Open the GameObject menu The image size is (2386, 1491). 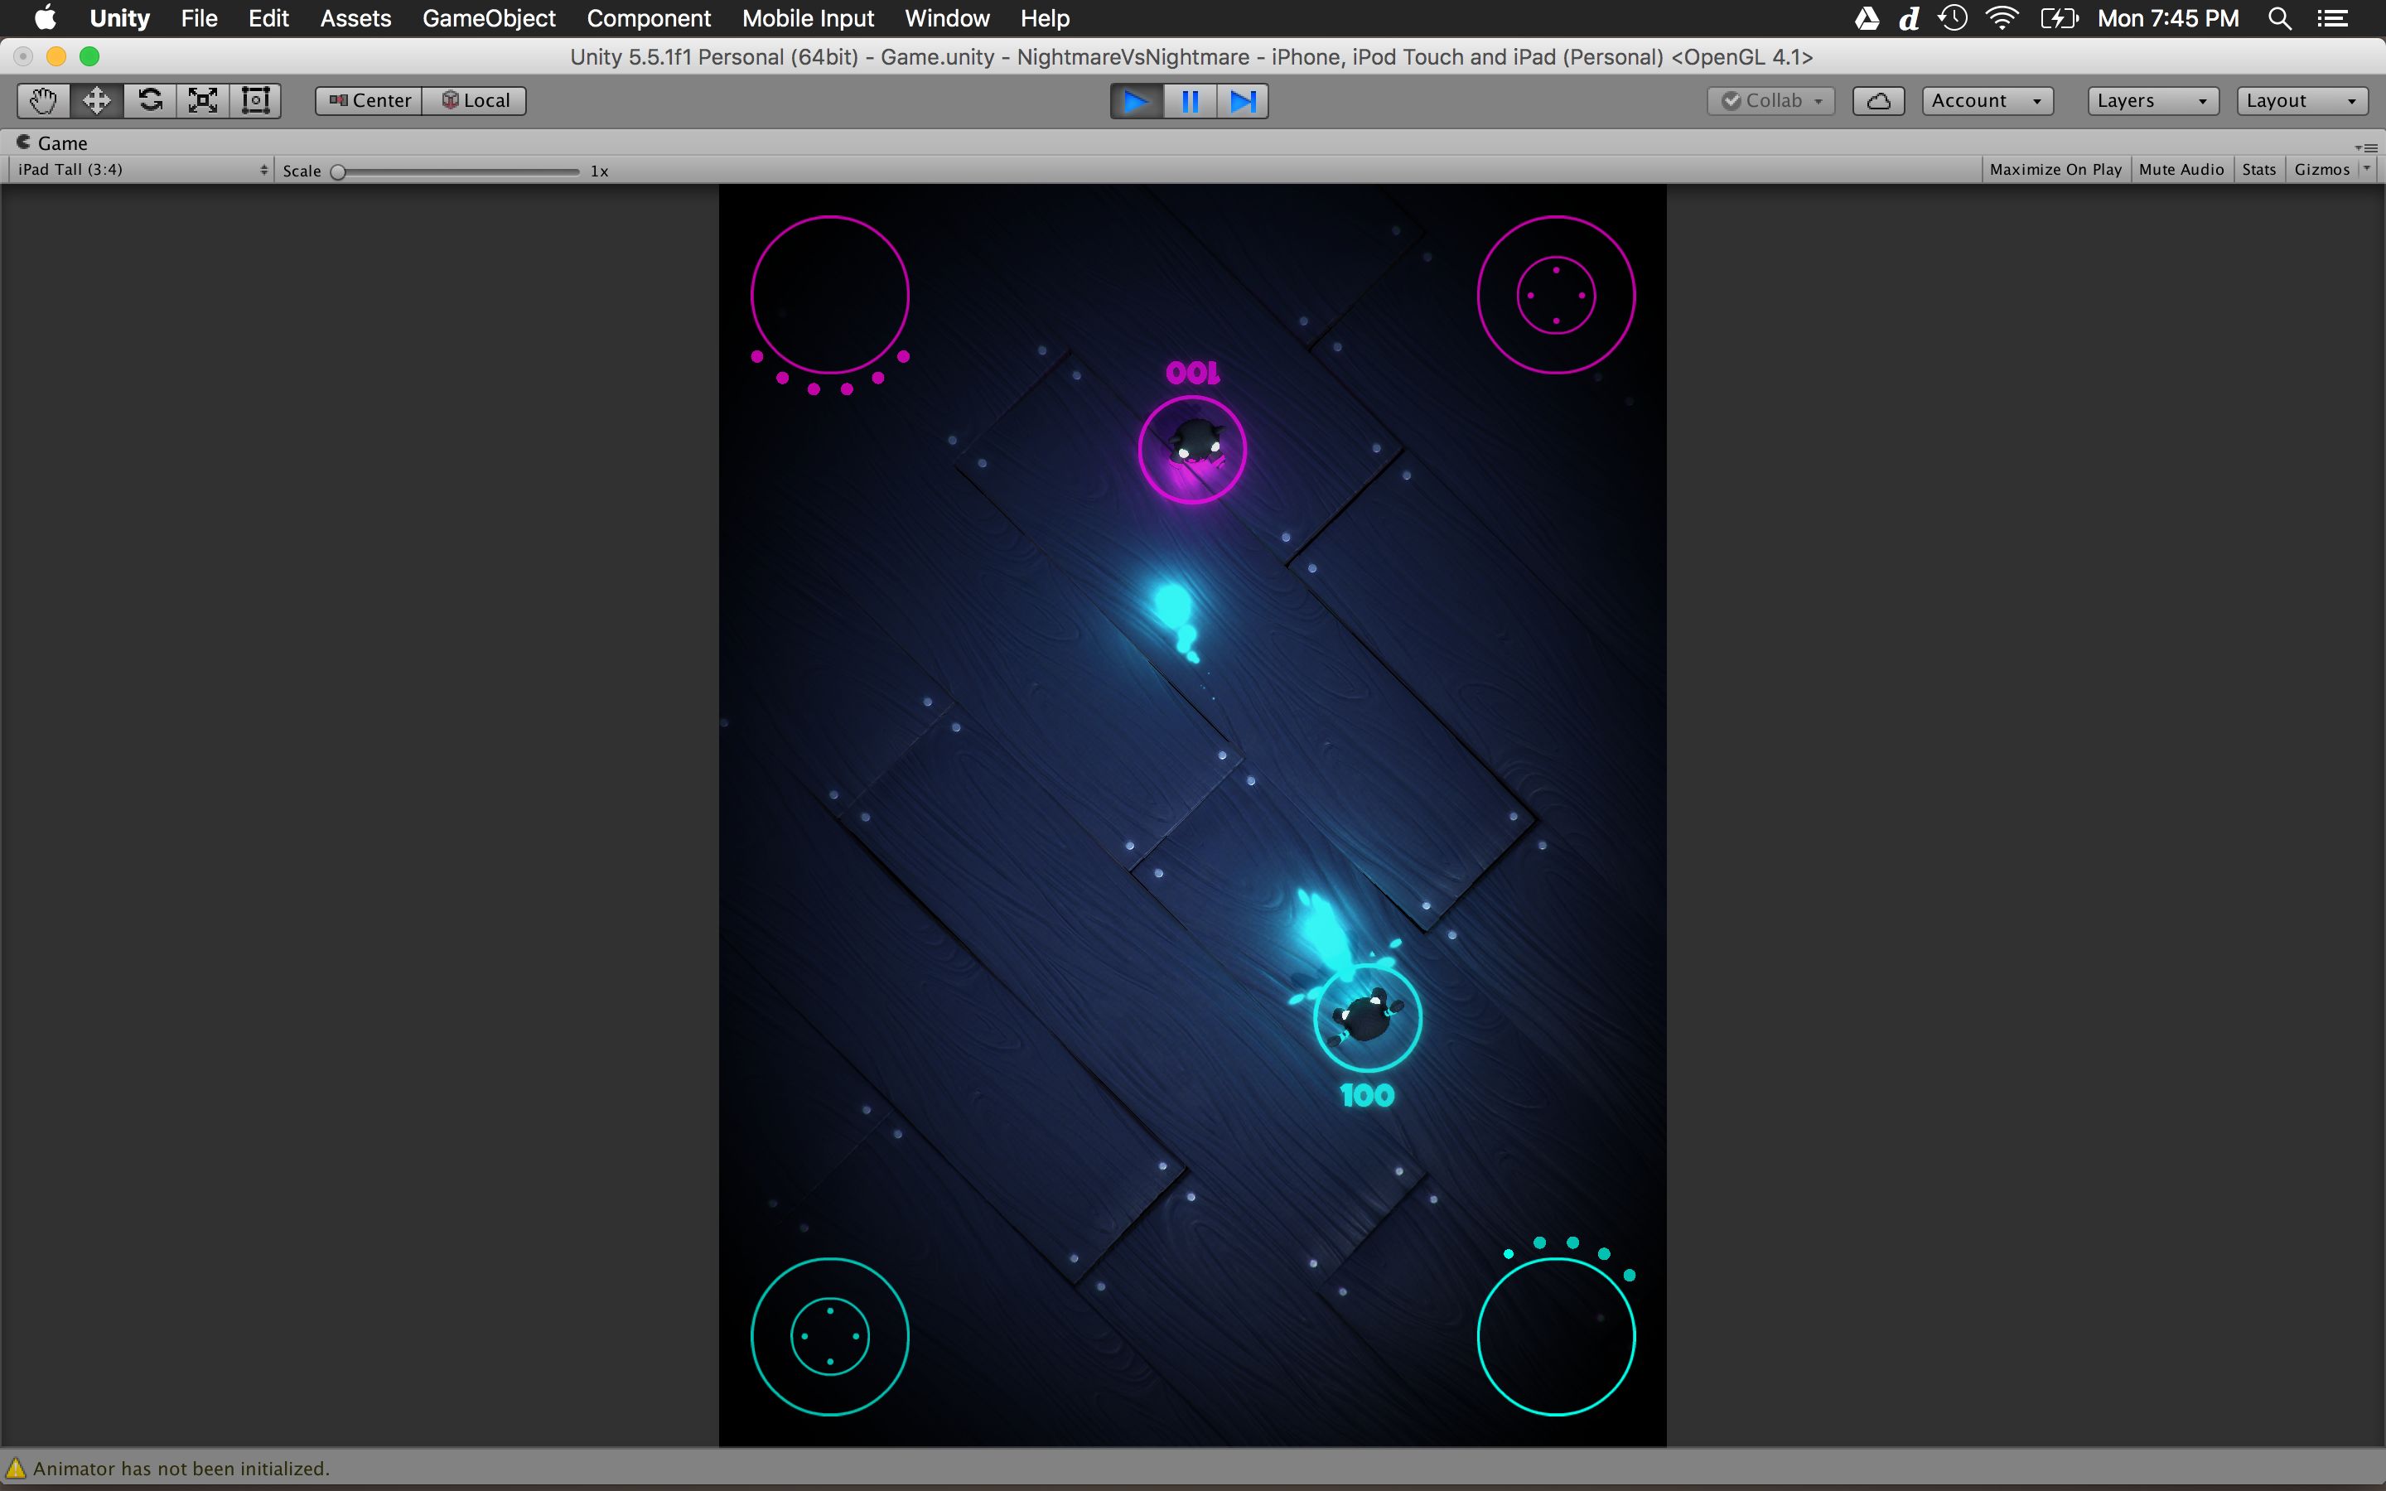tap(488, 19)
